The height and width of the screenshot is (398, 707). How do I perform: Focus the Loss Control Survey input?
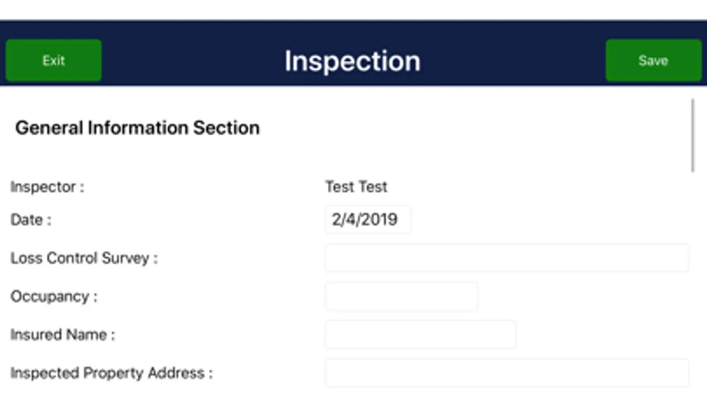507,258
